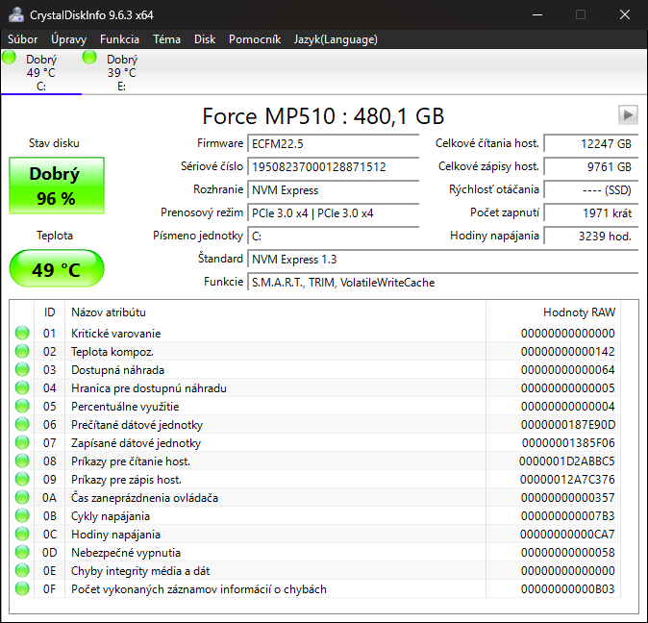Click status orb of Chyby integrity média row
648x623 pixels.
click(x=22, y=570)
